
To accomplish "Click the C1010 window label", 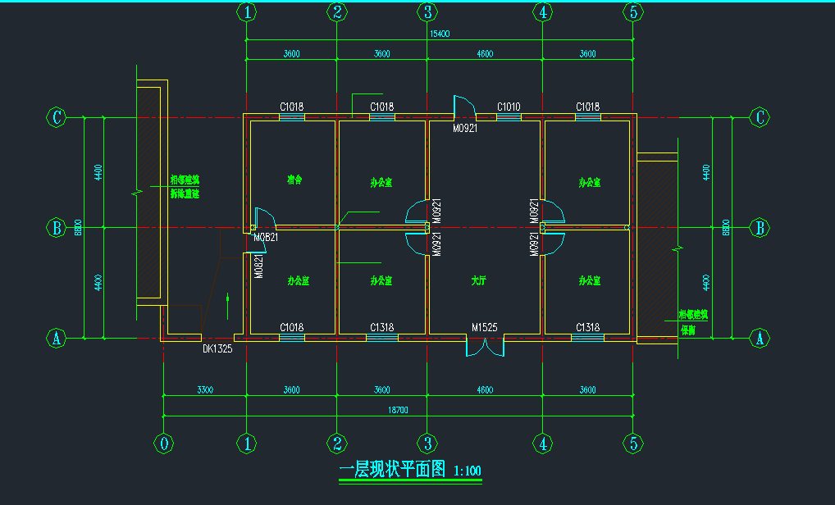I will pyautogui.click(x=509, y=107).
